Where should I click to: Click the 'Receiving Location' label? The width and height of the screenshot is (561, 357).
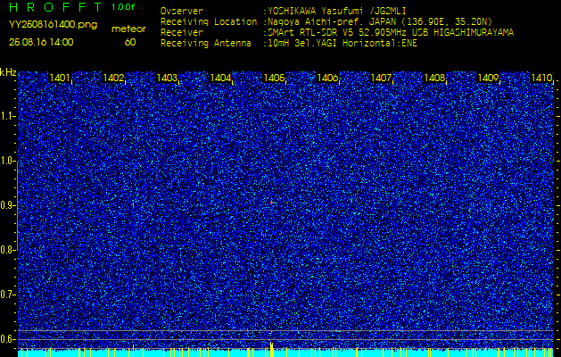pos(209,21)
